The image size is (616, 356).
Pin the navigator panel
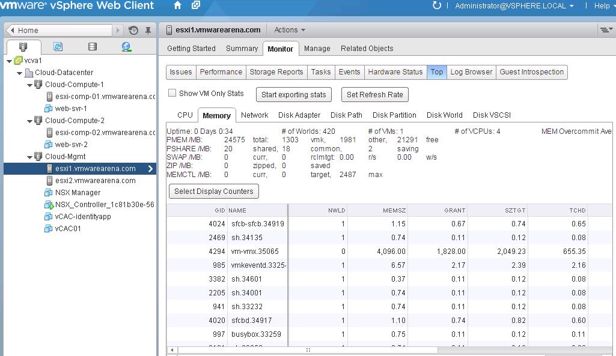(x=148, y=30)
